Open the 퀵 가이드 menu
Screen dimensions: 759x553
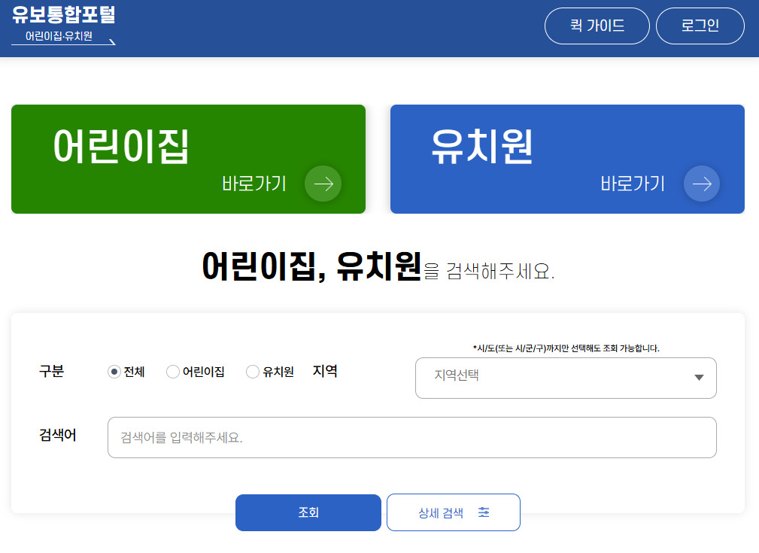click(597, 25)
